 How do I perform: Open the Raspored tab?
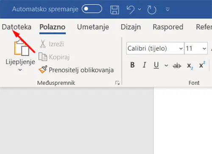tap(168, 27)
